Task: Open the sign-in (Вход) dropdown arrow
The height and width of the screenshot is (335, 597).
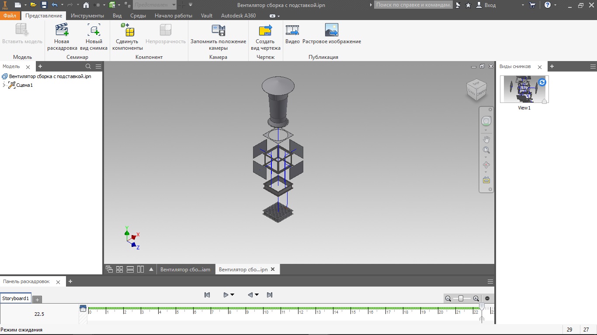Action: 523,5
